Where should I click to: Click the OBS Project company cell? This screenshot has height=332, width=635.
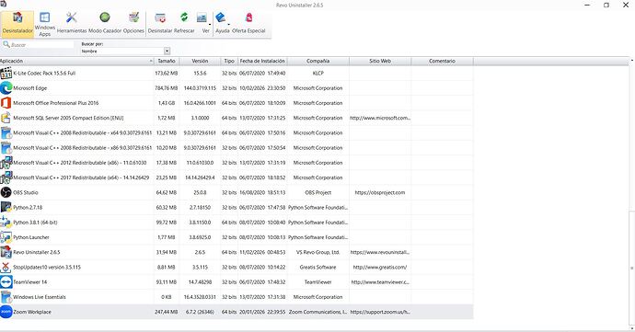click(x=317, y=193)
